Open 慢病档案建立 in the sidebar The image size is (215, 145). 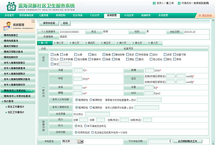click(x=18, y=35)
